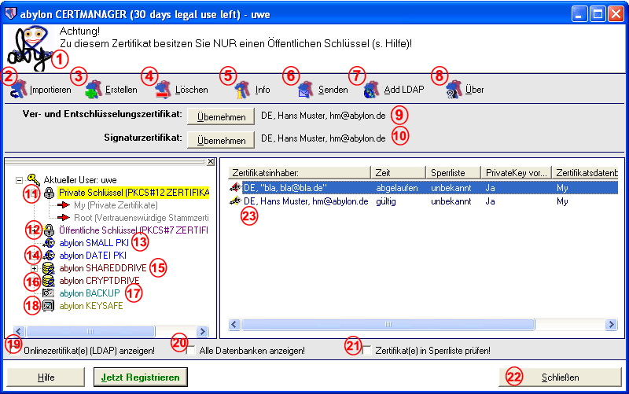Click the key icon beside Aktueller User
Screen dimensions: 629x394
pos(34,180)
